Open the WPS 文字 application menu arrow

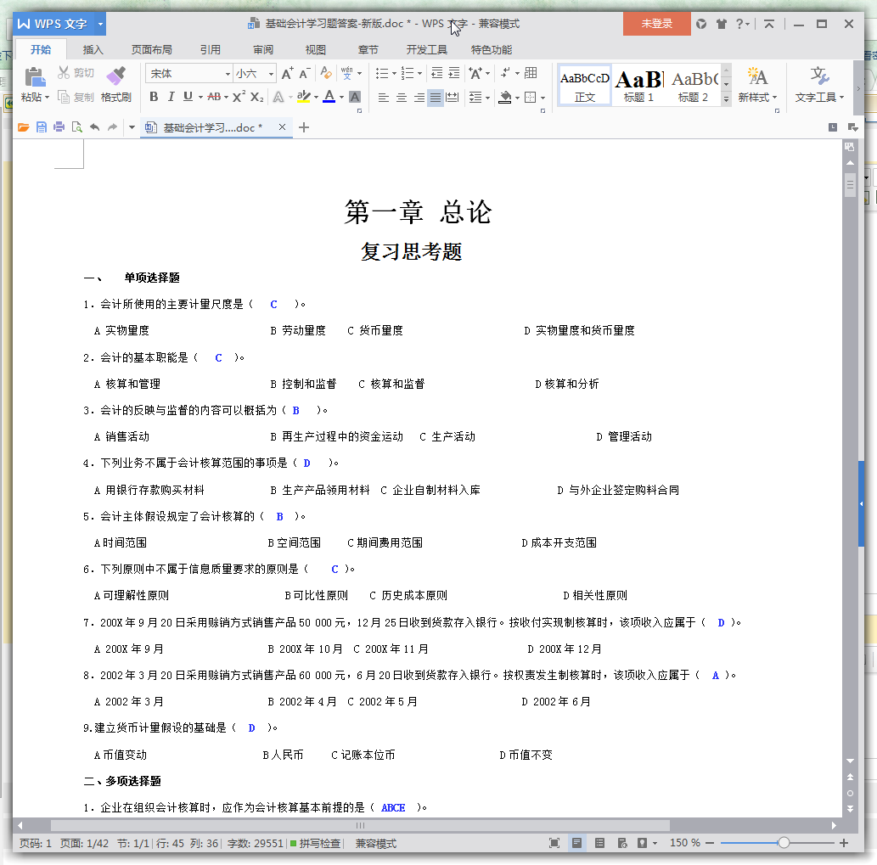[x=101, y=24]
